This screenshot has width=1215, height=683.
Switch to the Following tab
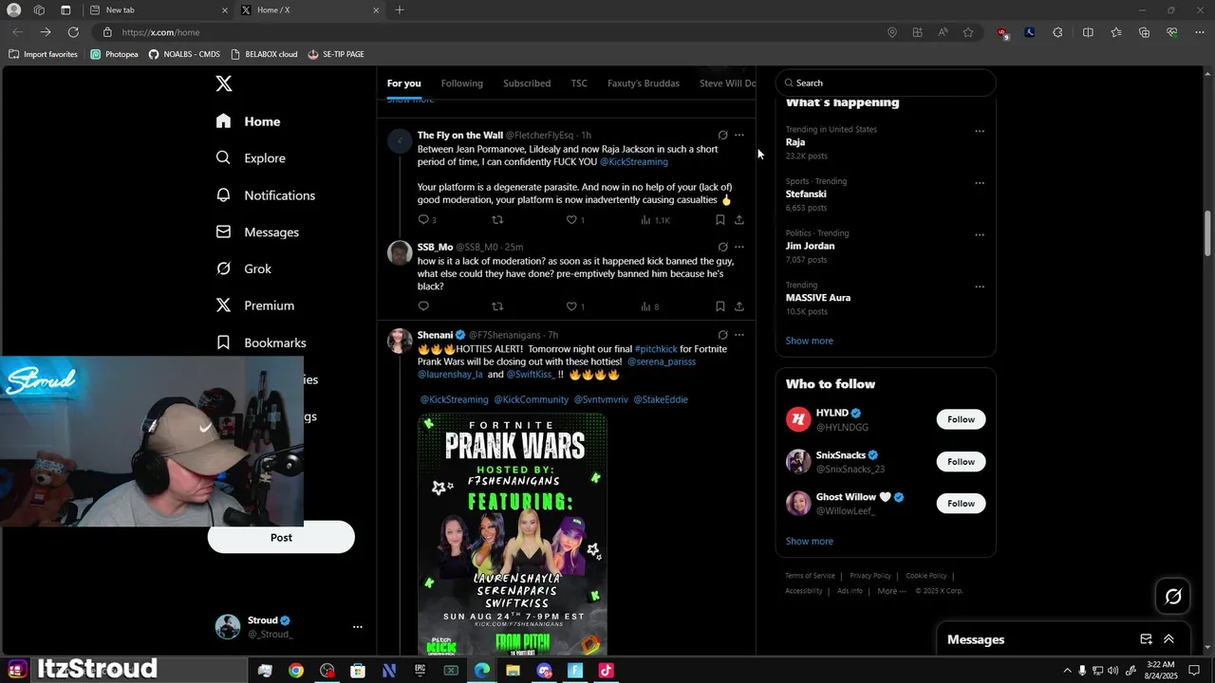click(461, 83)
